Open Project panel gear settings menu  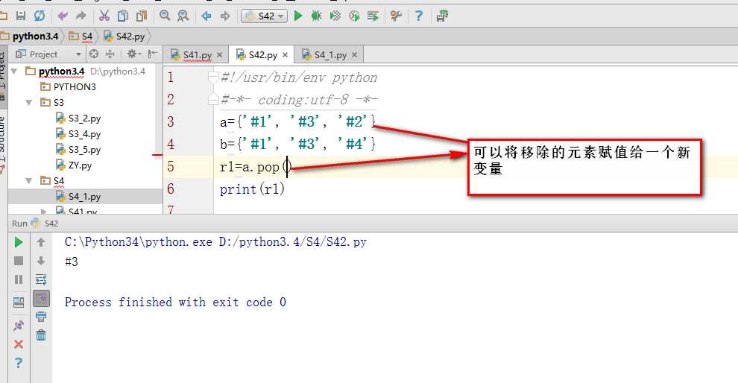[133, 54]
